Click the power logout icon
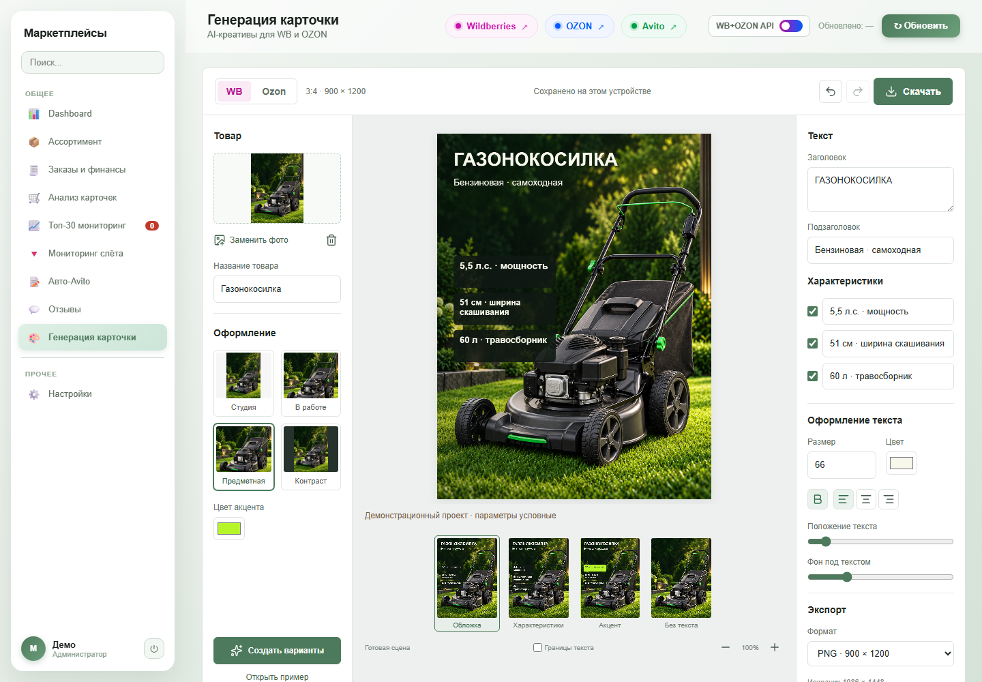The height and width of the screenshot is (682, 982). (x=154, y=649)
